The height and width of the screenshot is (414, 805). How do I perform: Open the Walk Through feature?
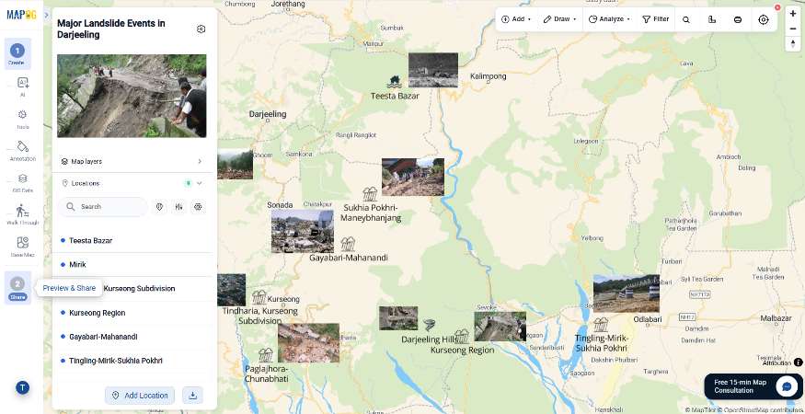(x=23, y=214)
